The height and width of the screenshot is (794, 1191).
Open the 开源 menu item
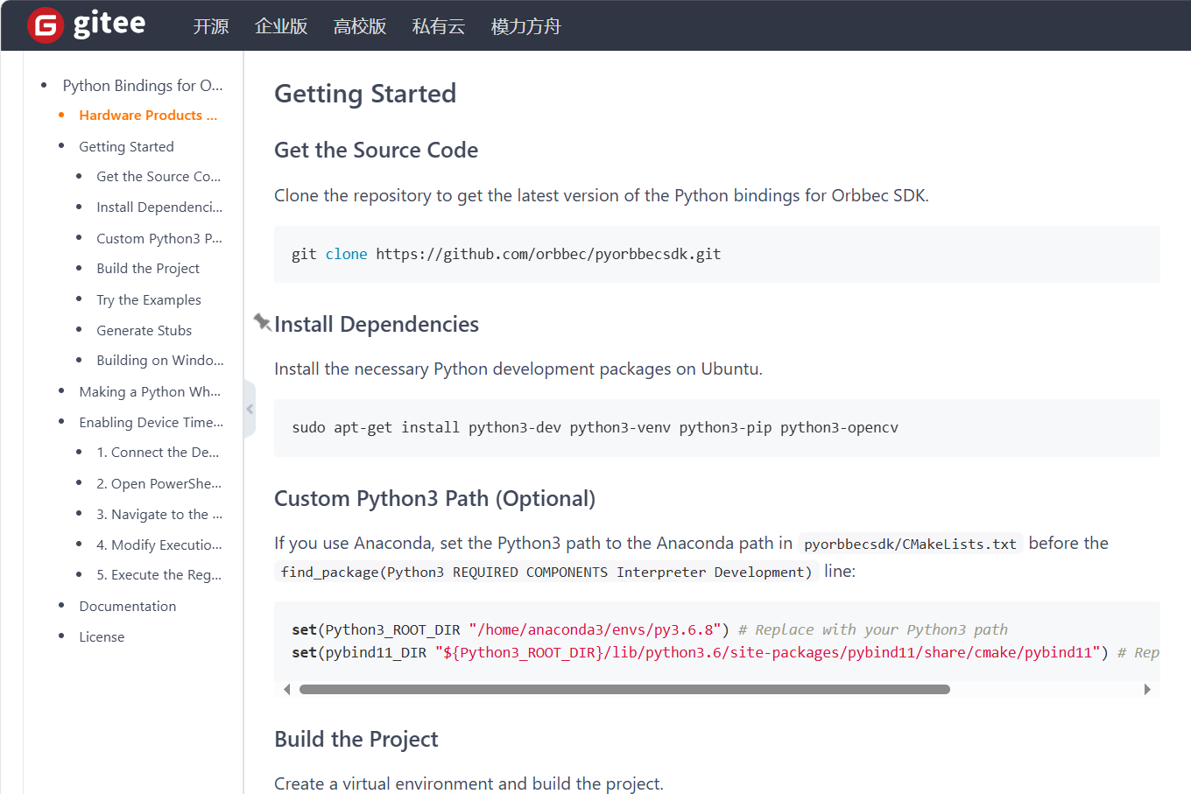(x=211, y=26)
